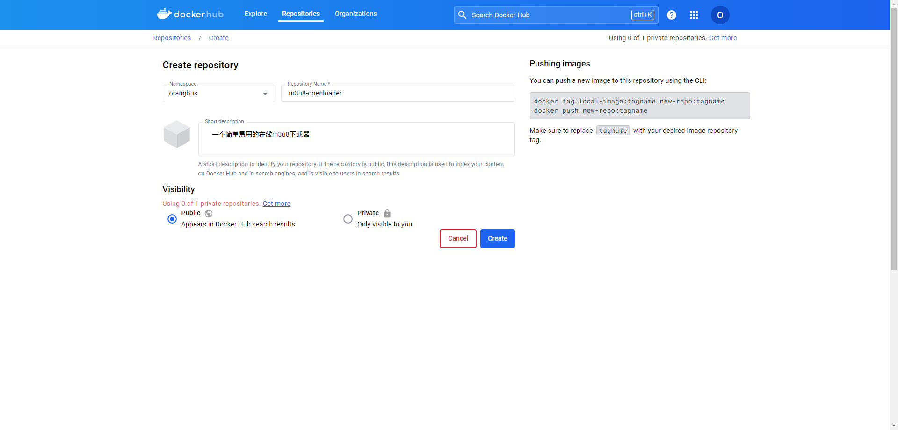Open the user account avatar menu

(x=720, y=15)
